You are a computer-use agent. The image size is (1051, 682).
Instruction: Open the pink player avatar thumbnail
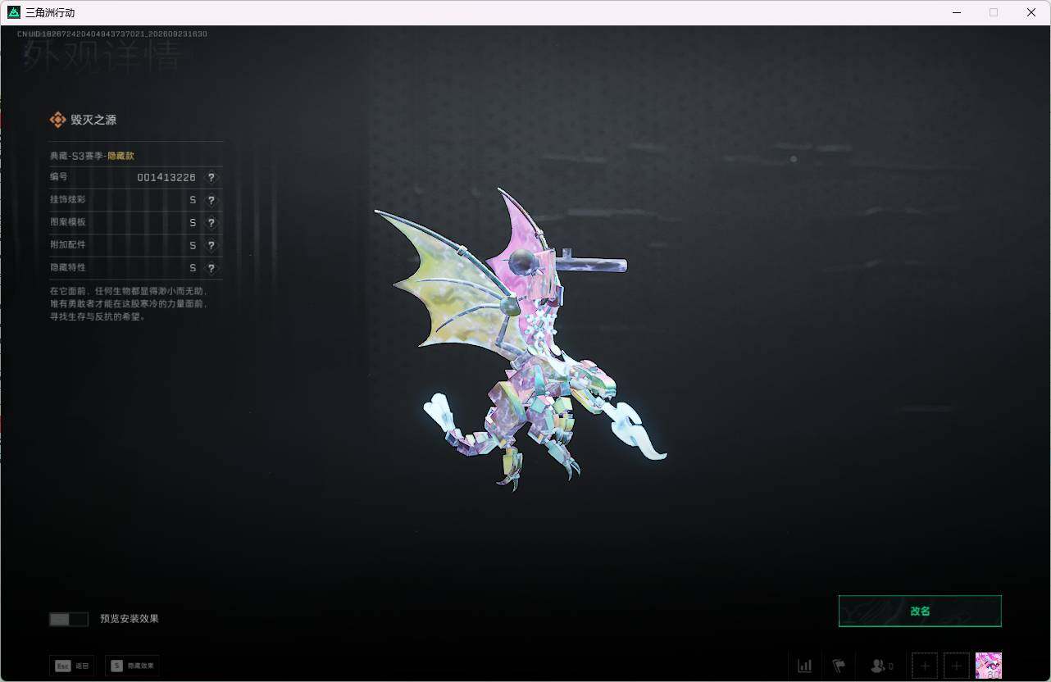(x=989, y=666)
